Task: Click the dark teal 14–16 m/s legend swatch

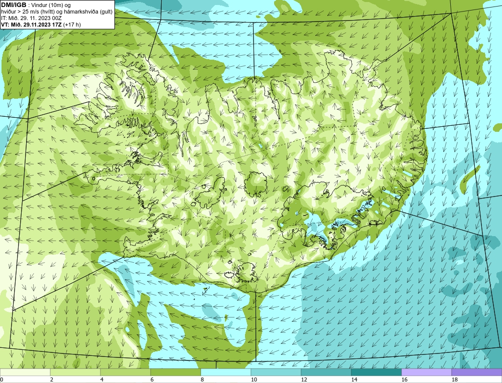Action: [x=376, y=372]
